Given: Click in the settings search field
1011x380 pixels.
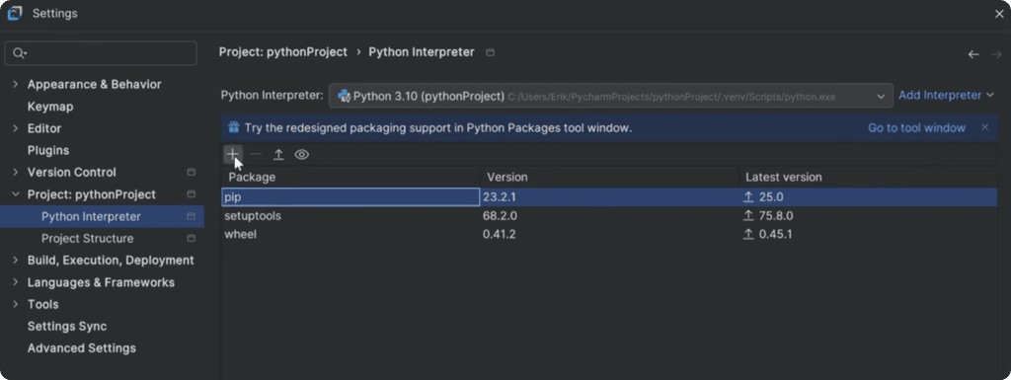Looking at the screenshot, I should point(101,53).
